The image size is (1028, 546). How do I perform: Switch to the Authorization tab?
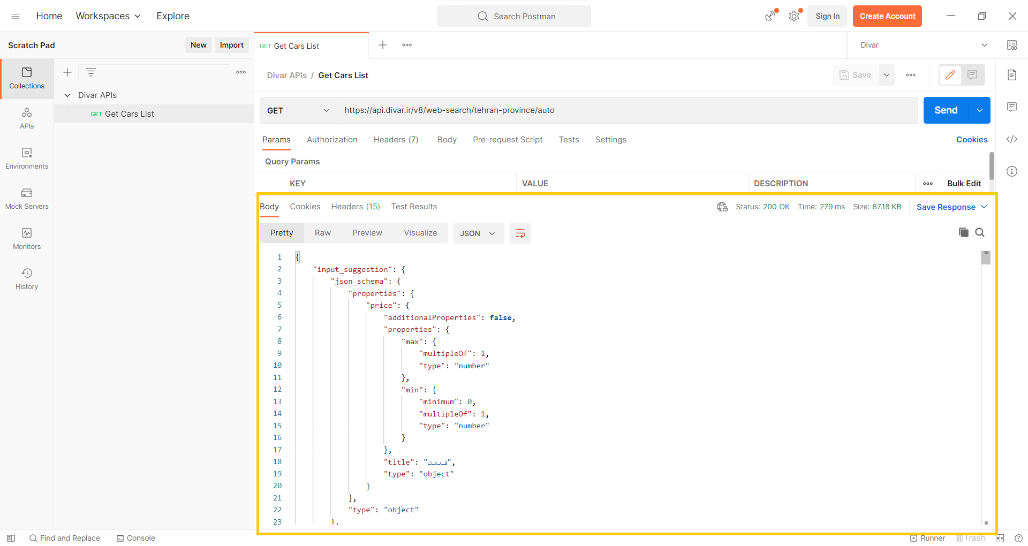pyautogui.click(x=332, y=140)
